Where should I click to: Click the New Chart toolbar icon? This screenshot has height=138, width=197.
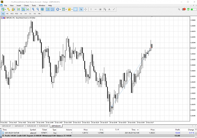[3, 9]
